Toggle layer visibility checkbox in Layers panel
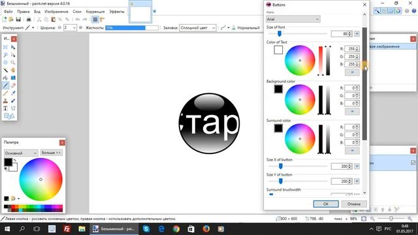 [x=413, y=163]
